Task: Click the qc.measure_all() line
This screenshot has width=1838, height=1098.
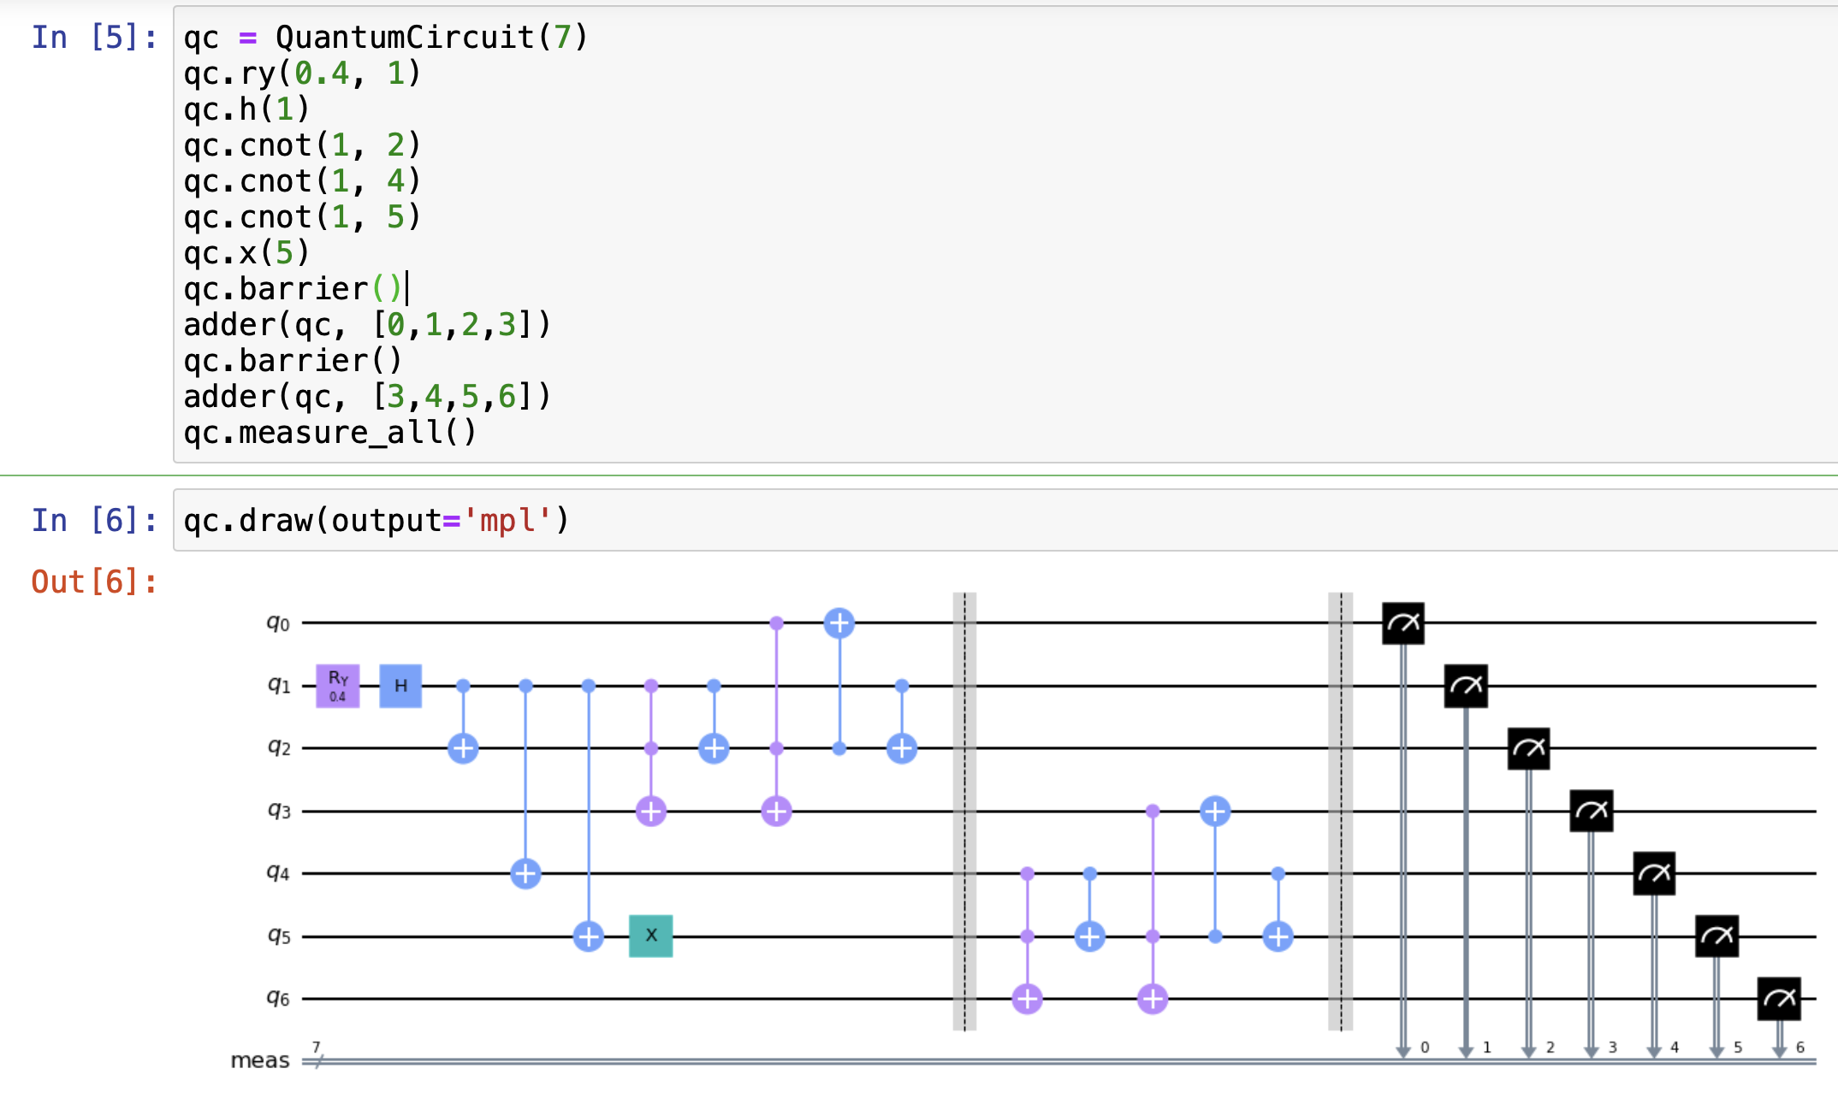Action: pos(330,433)
